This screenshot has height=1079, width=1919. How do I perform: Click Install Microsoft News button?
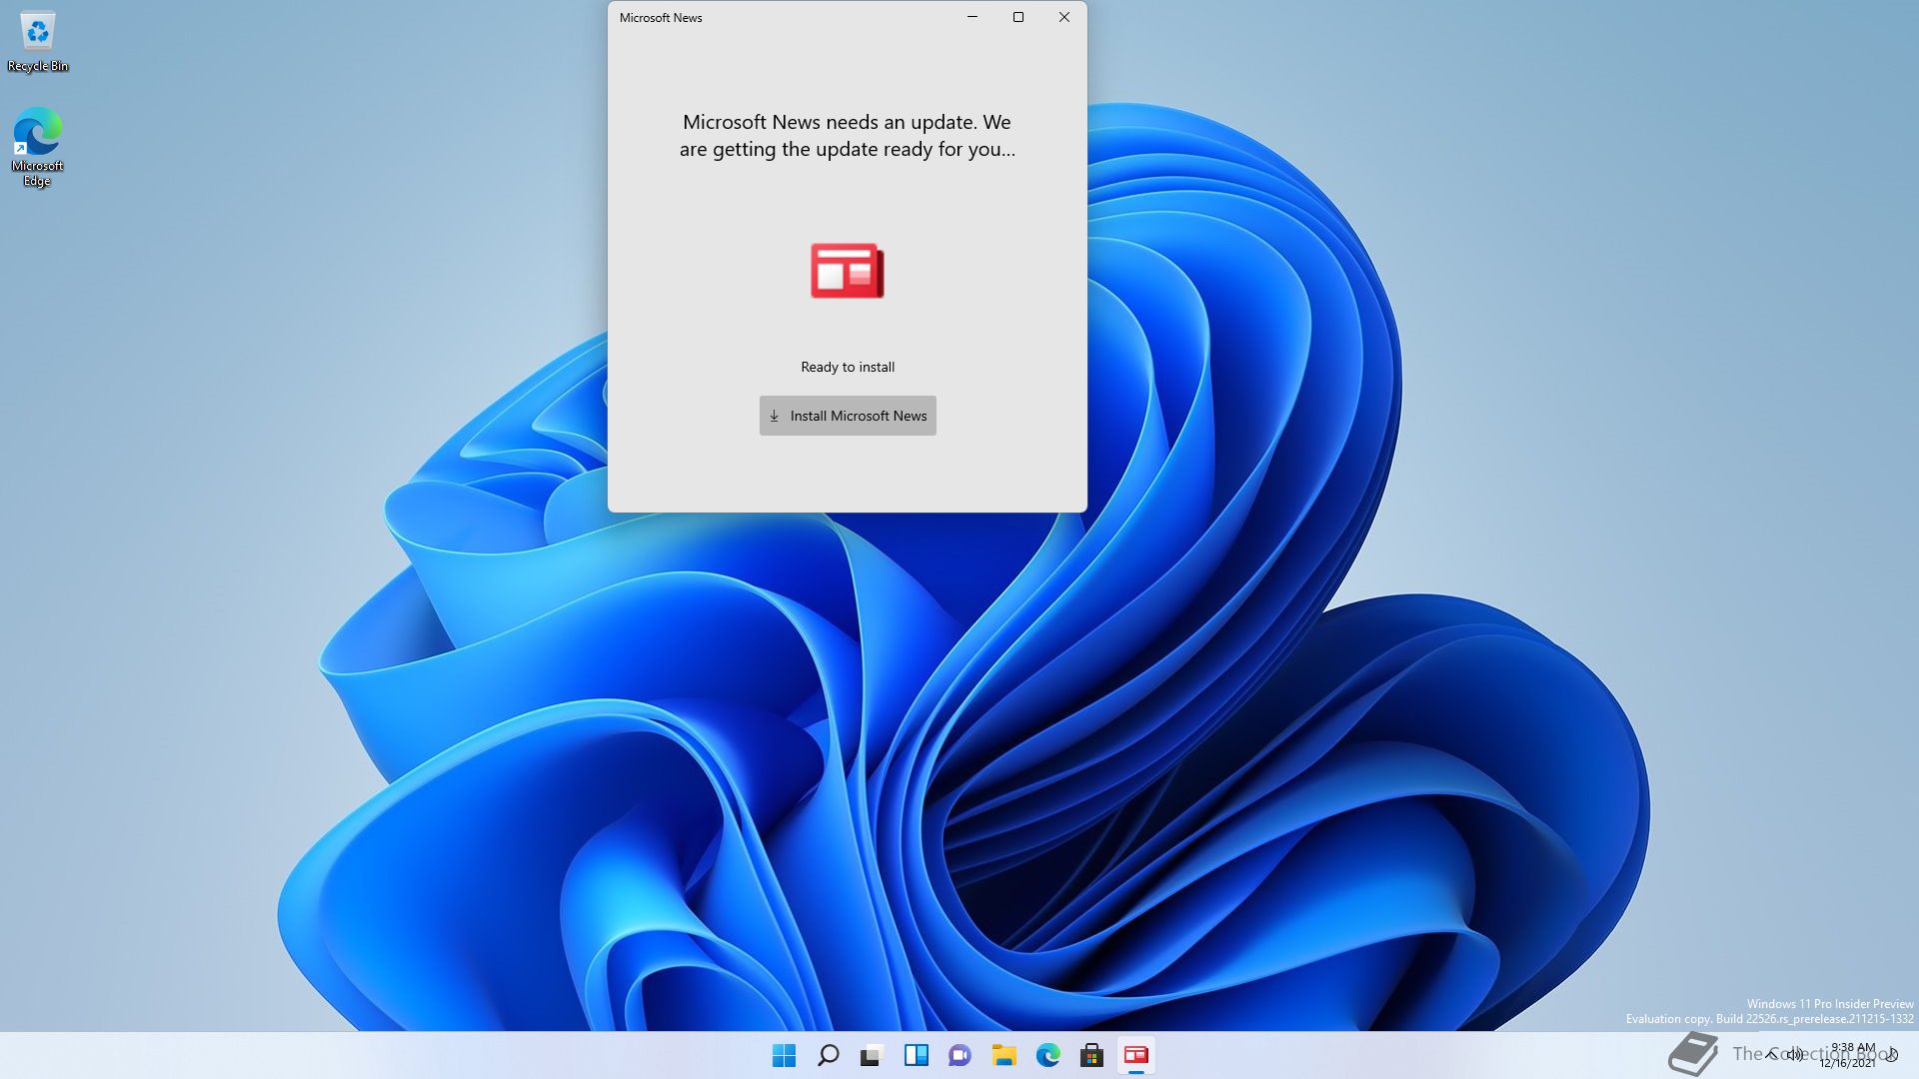848,416
